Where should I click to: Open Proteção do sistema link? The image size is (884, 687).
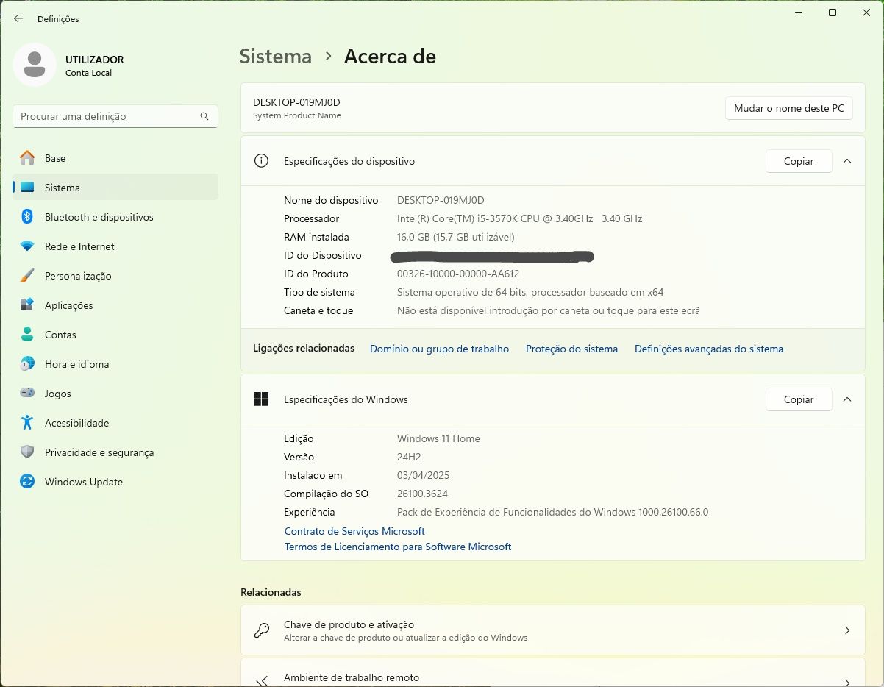pyautogui.click(x=571, y=349)
